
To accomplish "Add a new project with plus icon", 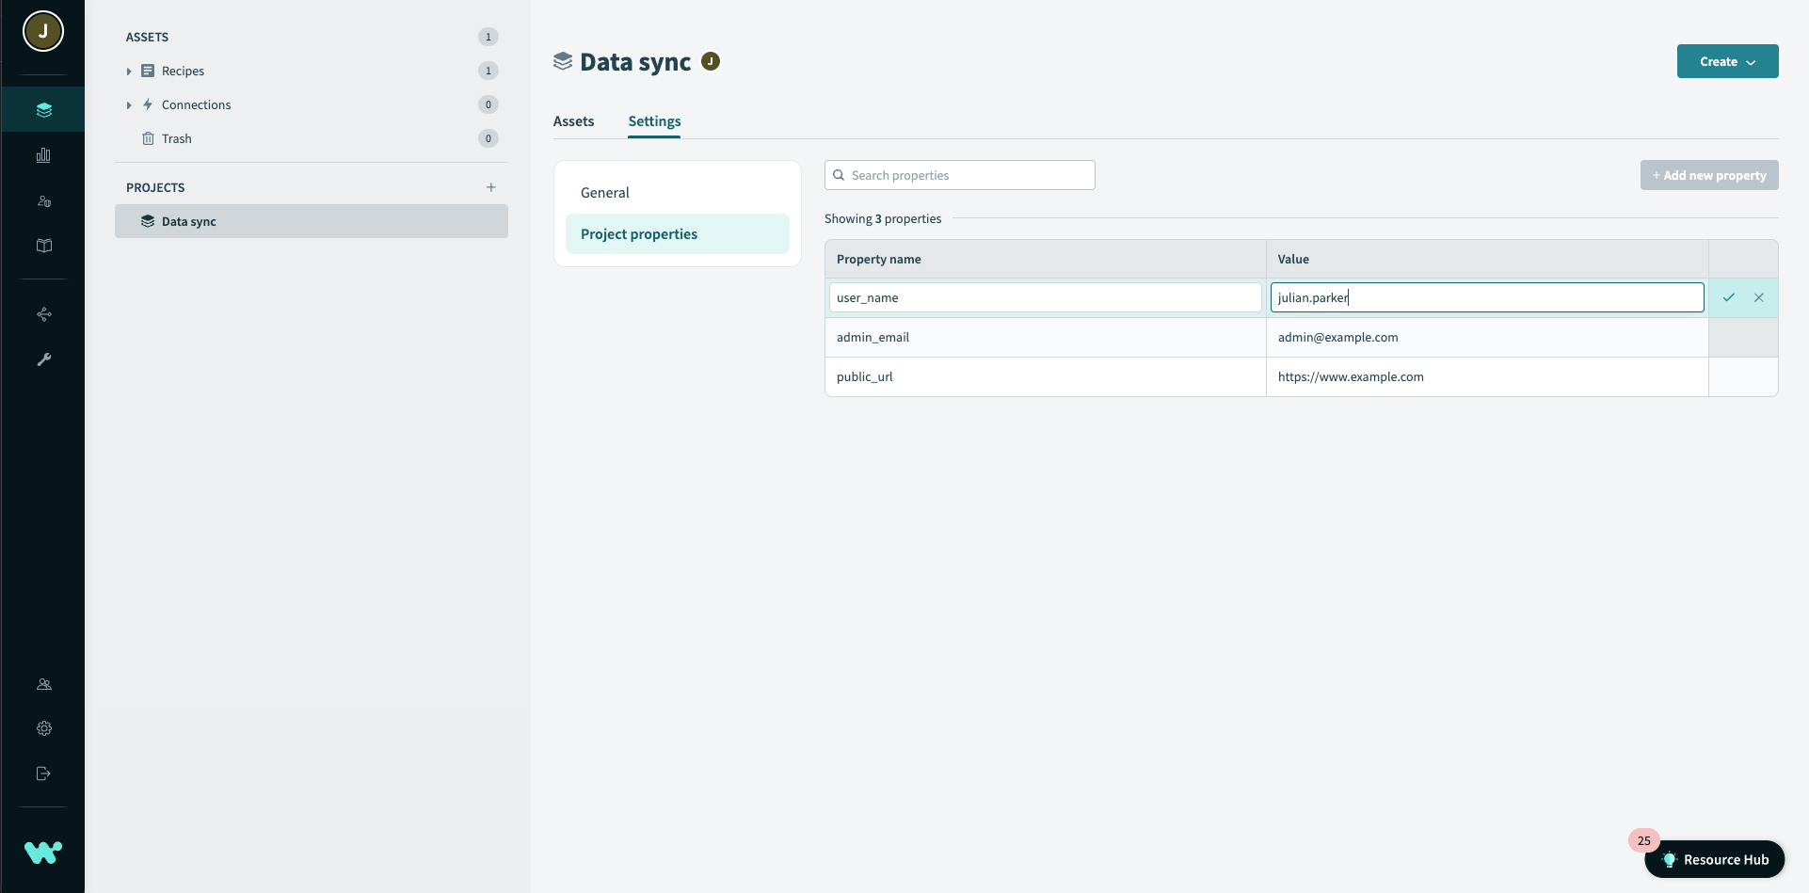I will coord(490,187).
